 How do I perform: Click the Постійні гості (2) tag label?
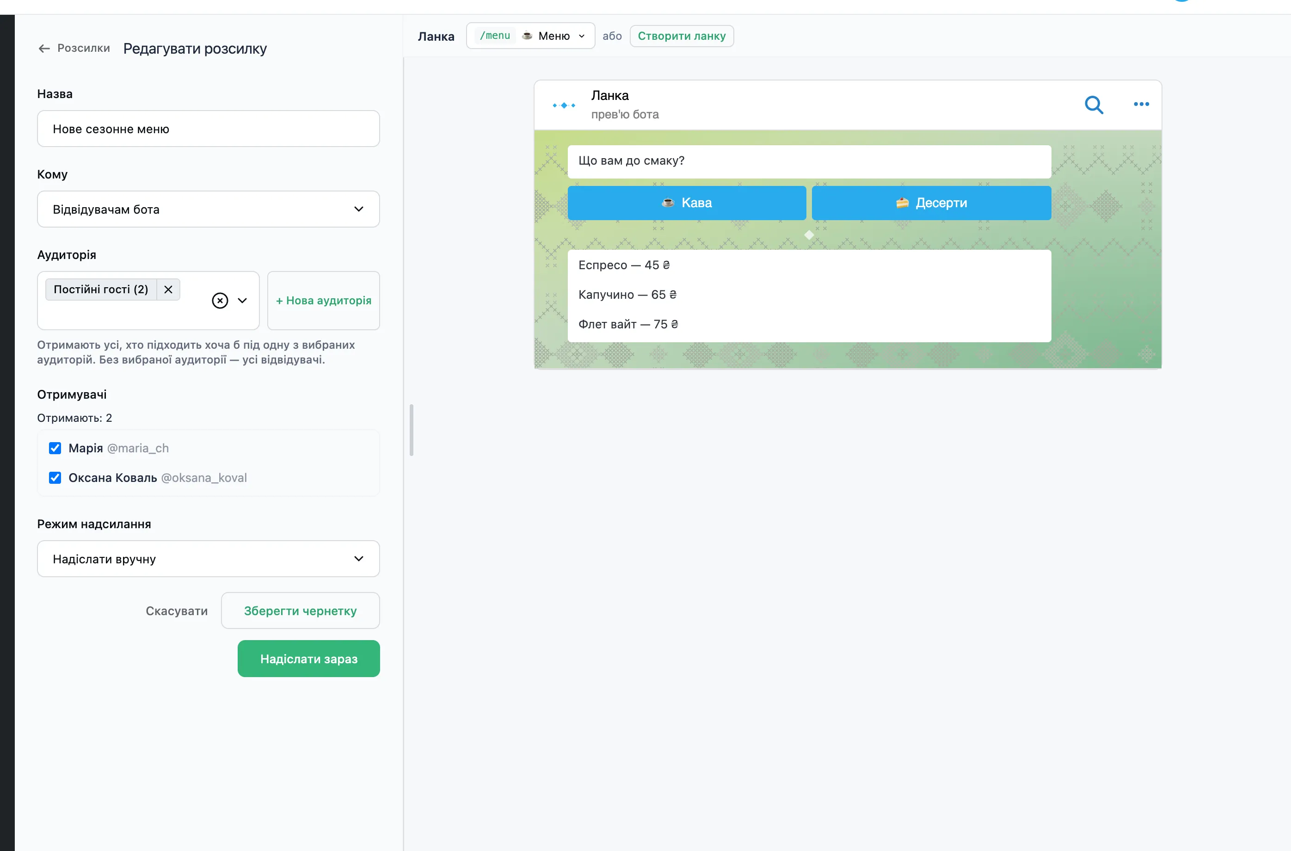click(101, 289)
